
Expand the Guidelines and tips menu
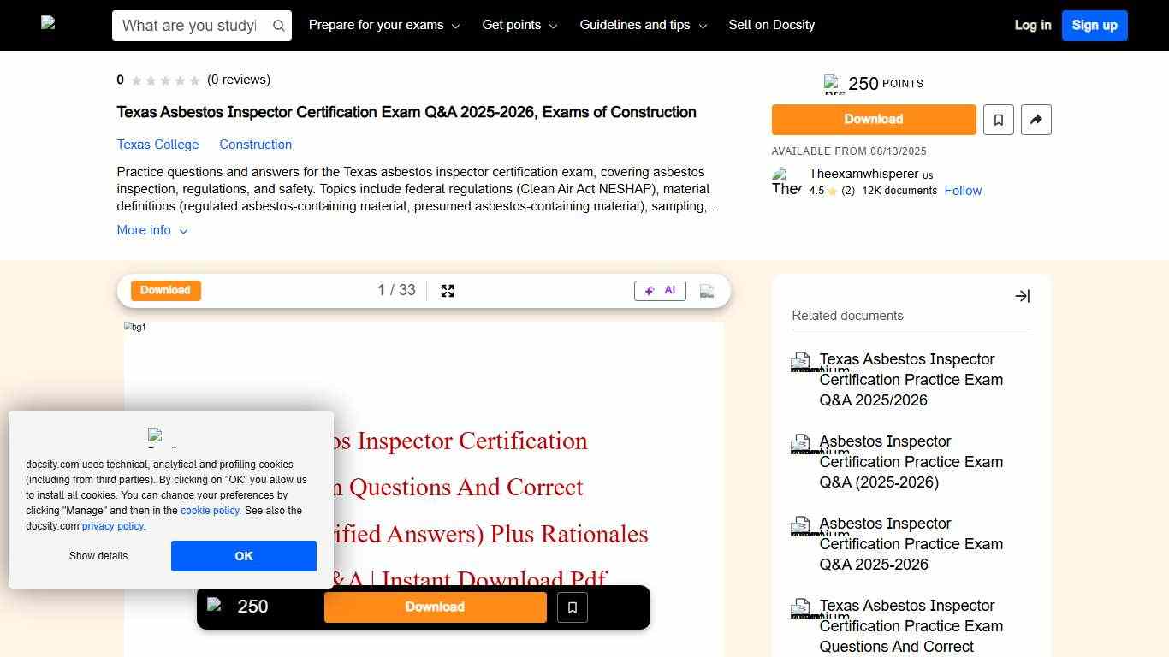pyautogui.click(x=643, y=25)
